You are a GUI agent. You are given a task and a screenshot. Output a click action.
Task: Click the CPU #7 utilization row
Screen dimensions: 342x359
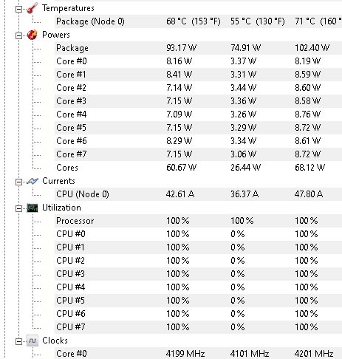[x=198, y=327]
